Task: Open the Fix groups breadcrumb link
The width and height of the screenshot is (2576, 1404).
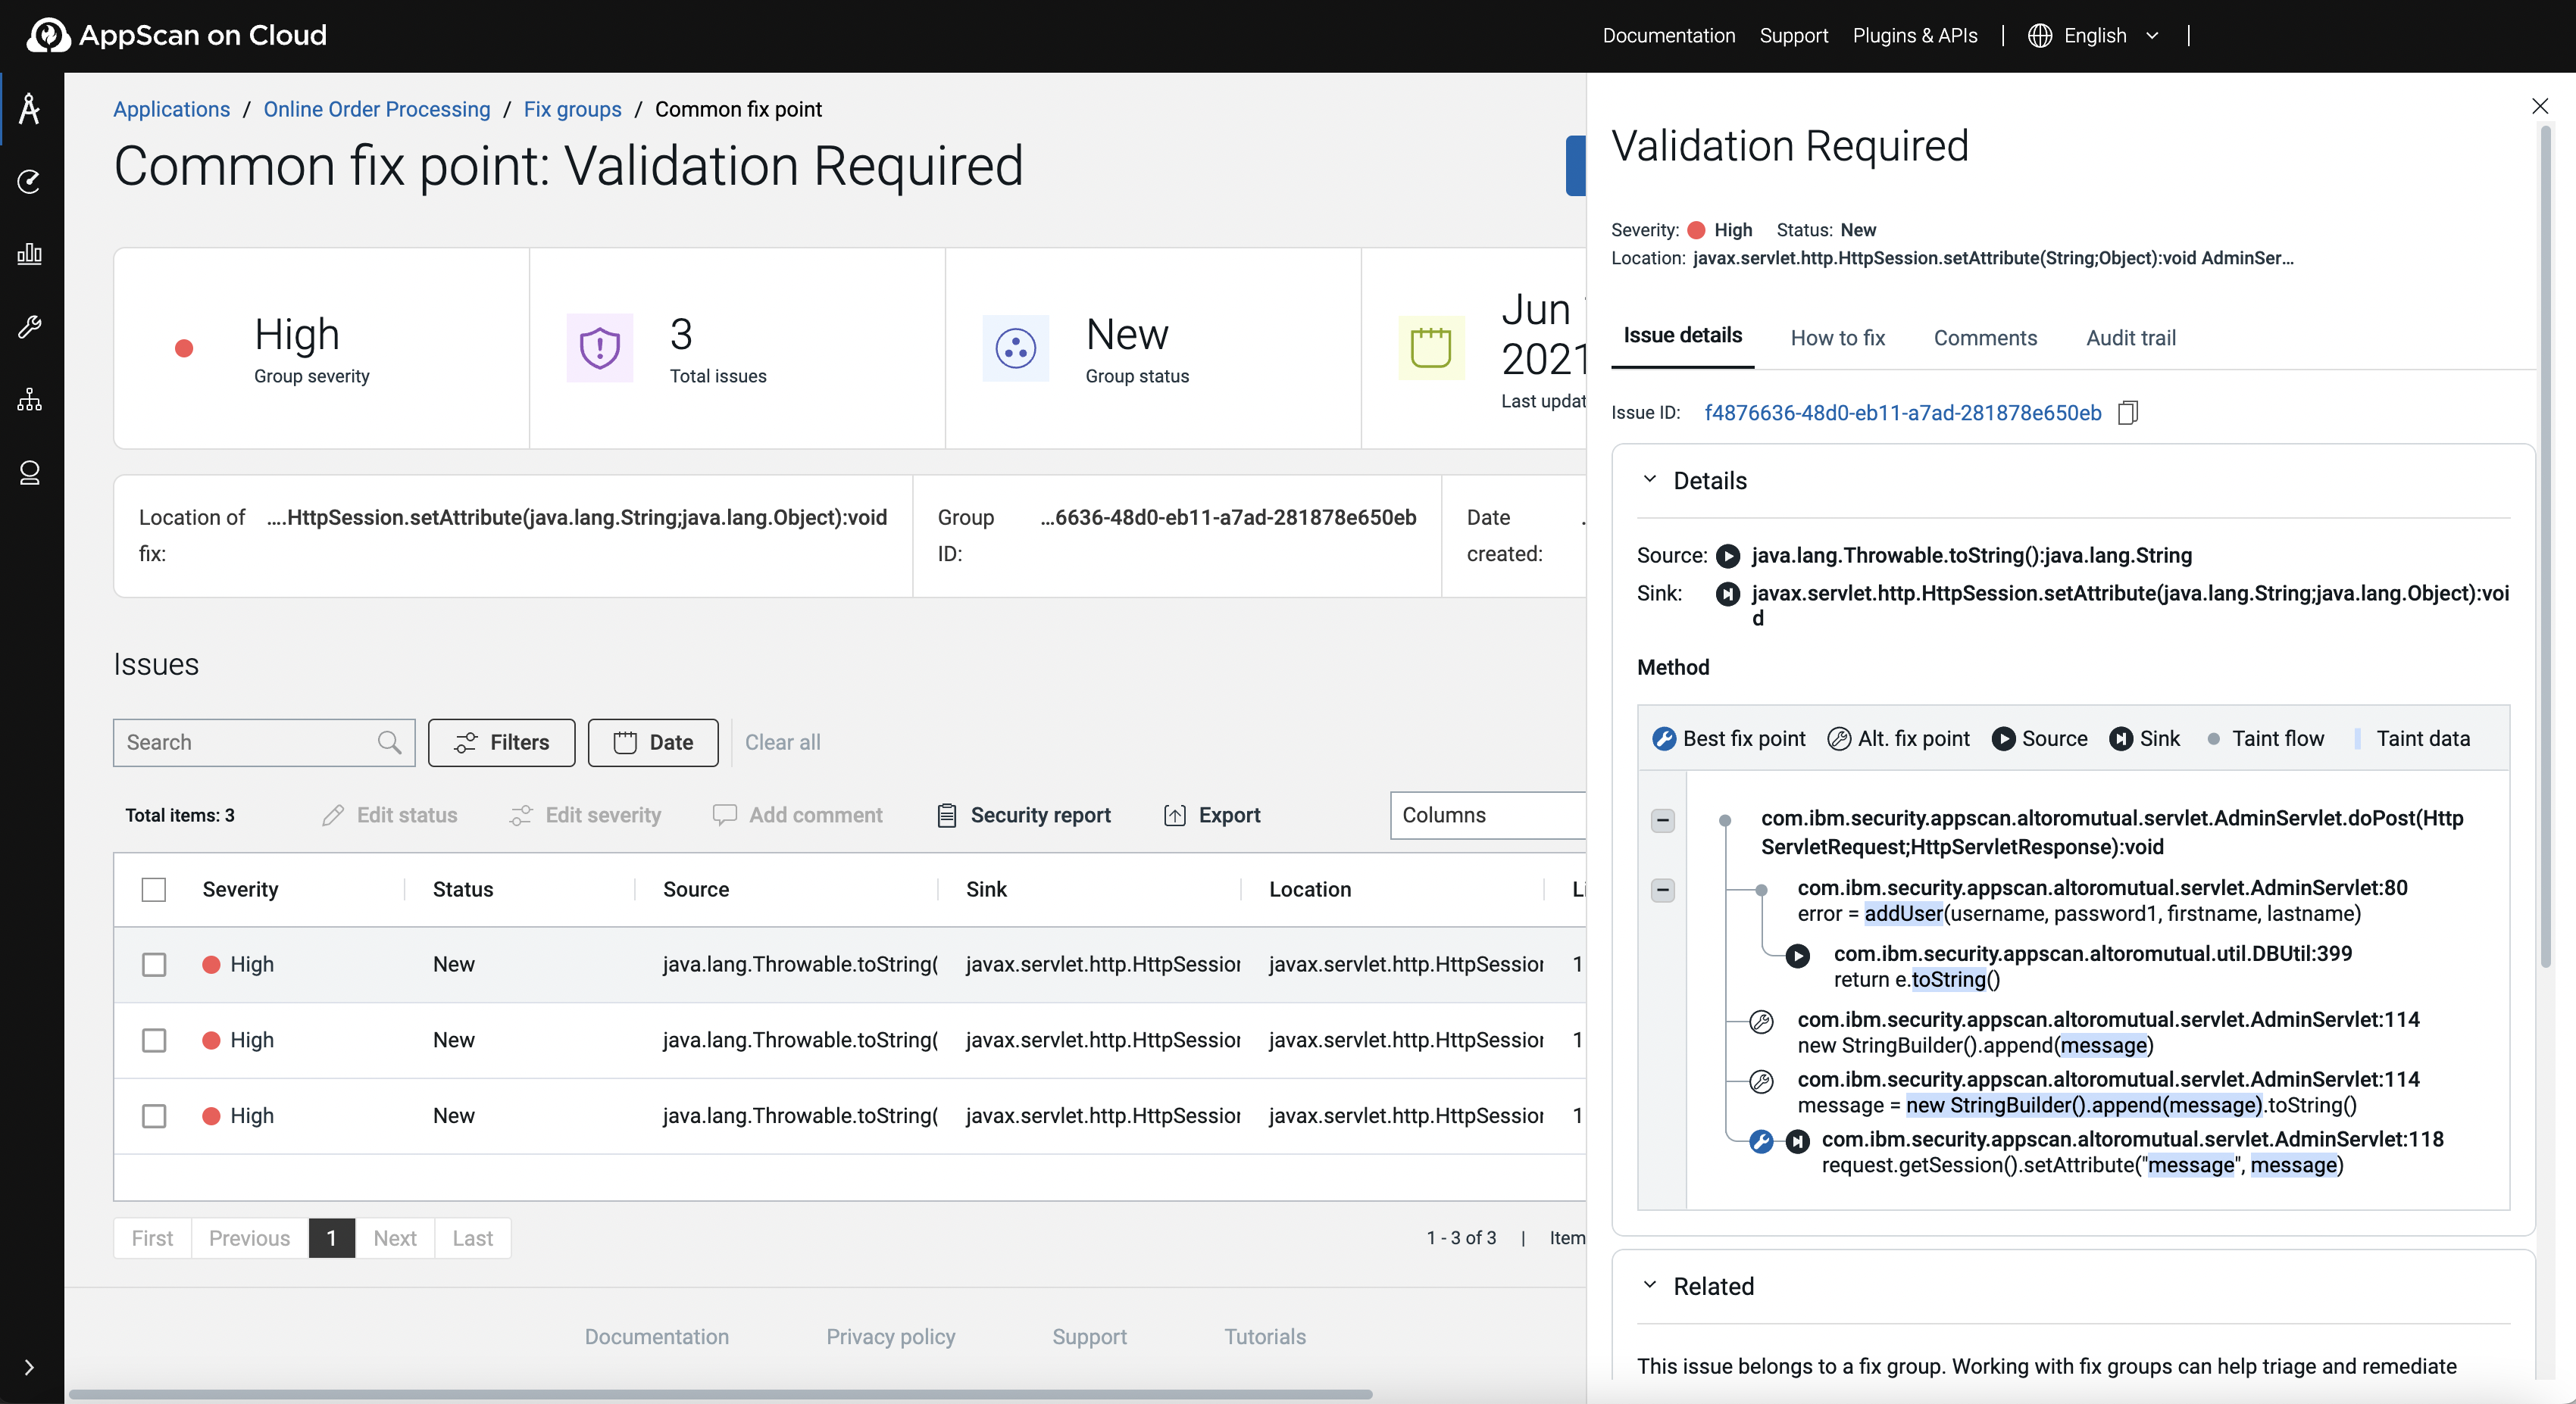Action: (x=572, y=109)
